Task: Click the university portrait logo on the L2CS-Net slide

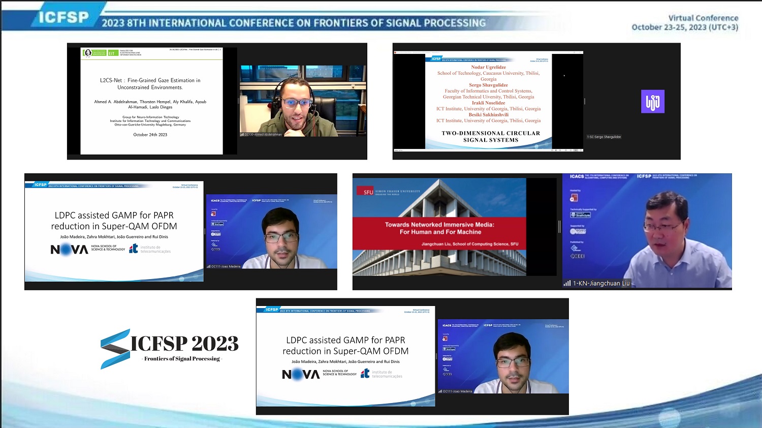Action: point(87,53)
